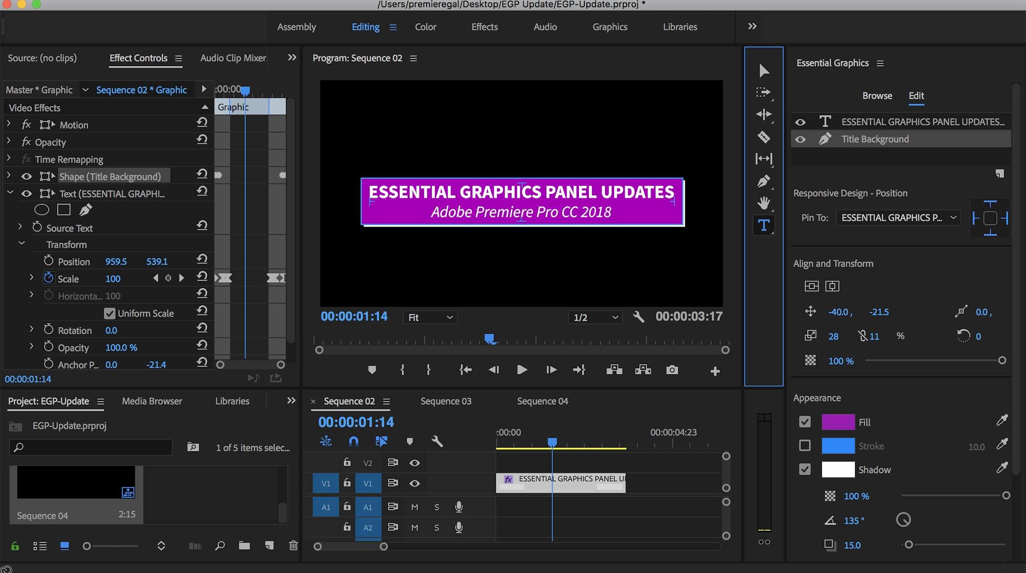Switch to the Browse tab
Screen dimensions: 1026x573
[877, 96]
